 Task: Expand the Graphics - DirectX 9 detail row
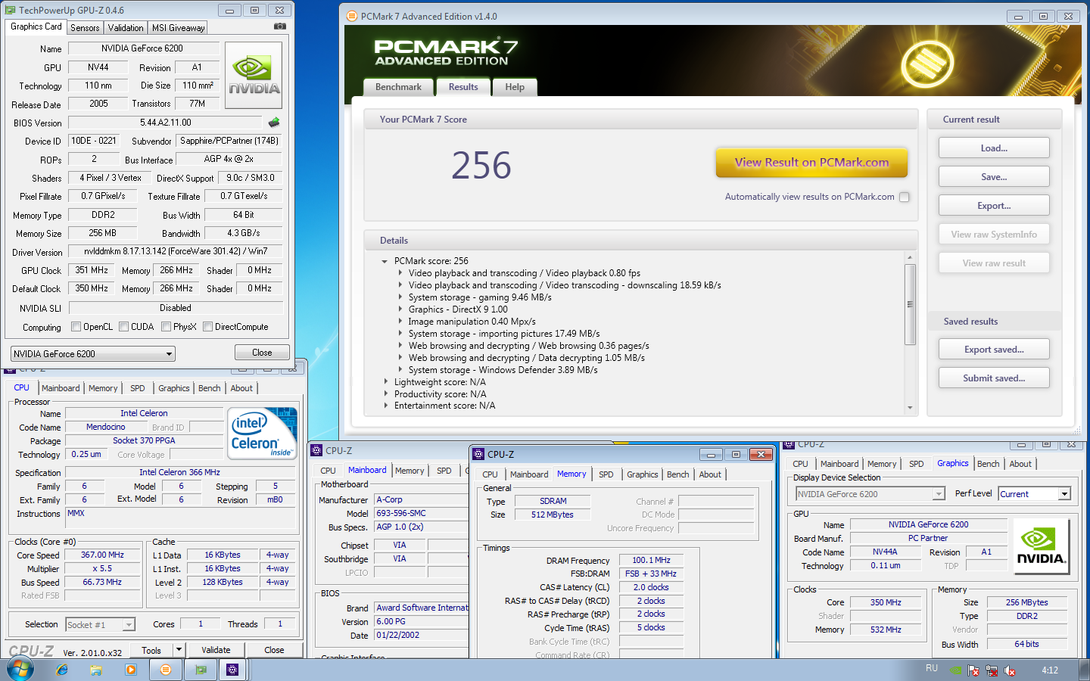[400, 309]
